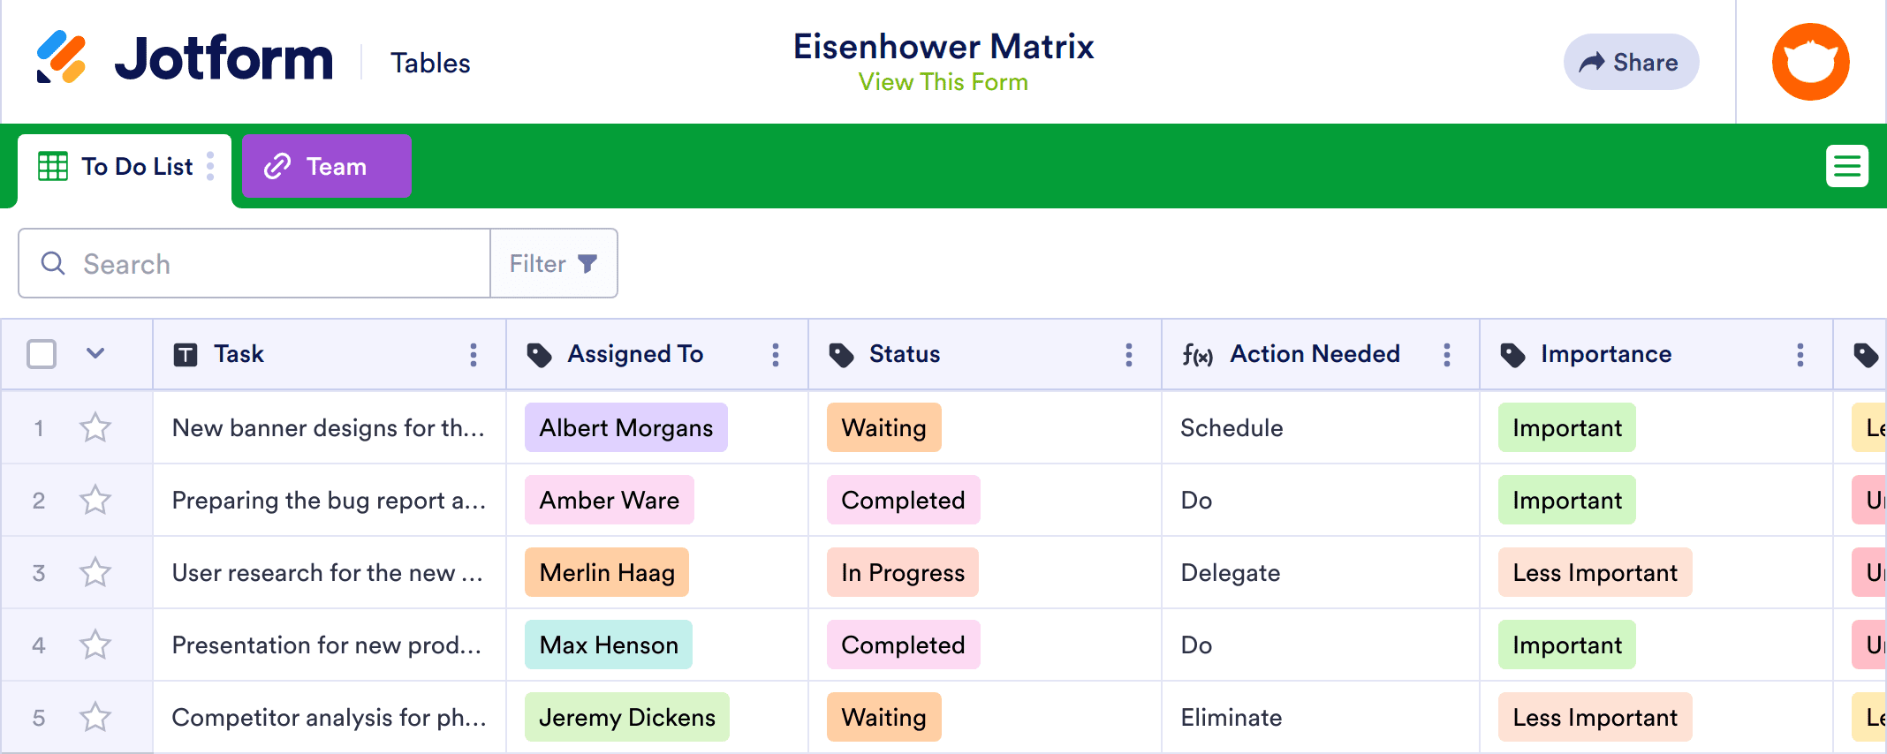
Task: Open the orange user avatar menu
Action: tap(1810, 62)
